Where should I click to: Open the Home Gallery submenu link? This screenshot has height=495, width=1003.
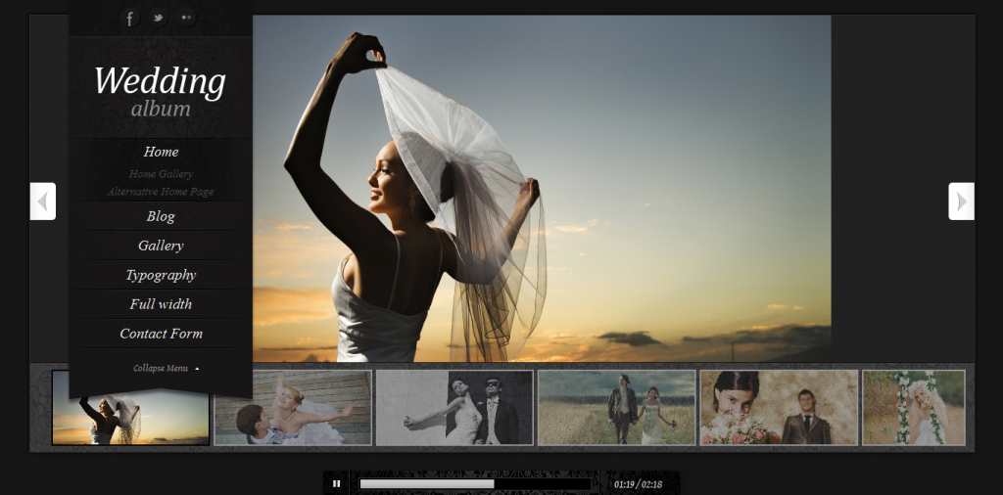tap(161, 174)
